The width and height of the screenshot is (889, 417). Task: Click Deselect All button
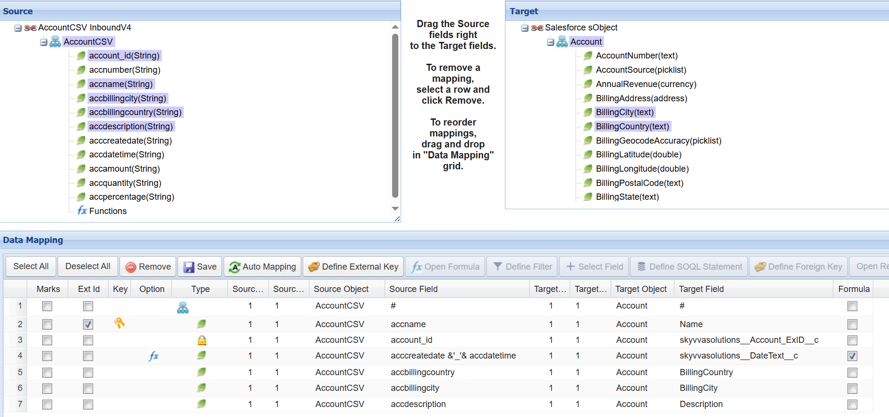(x=88, y=266)
